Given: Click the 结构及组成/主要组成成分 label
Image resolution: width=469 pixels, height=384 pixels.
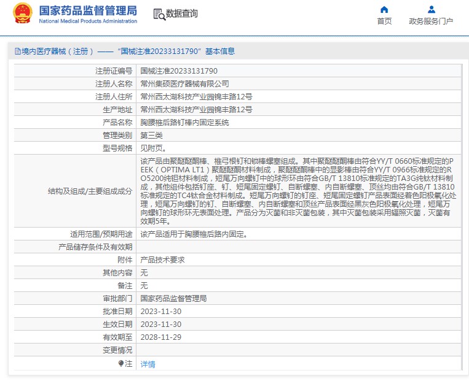Looking at the screenshot, I should pos(90,191).
